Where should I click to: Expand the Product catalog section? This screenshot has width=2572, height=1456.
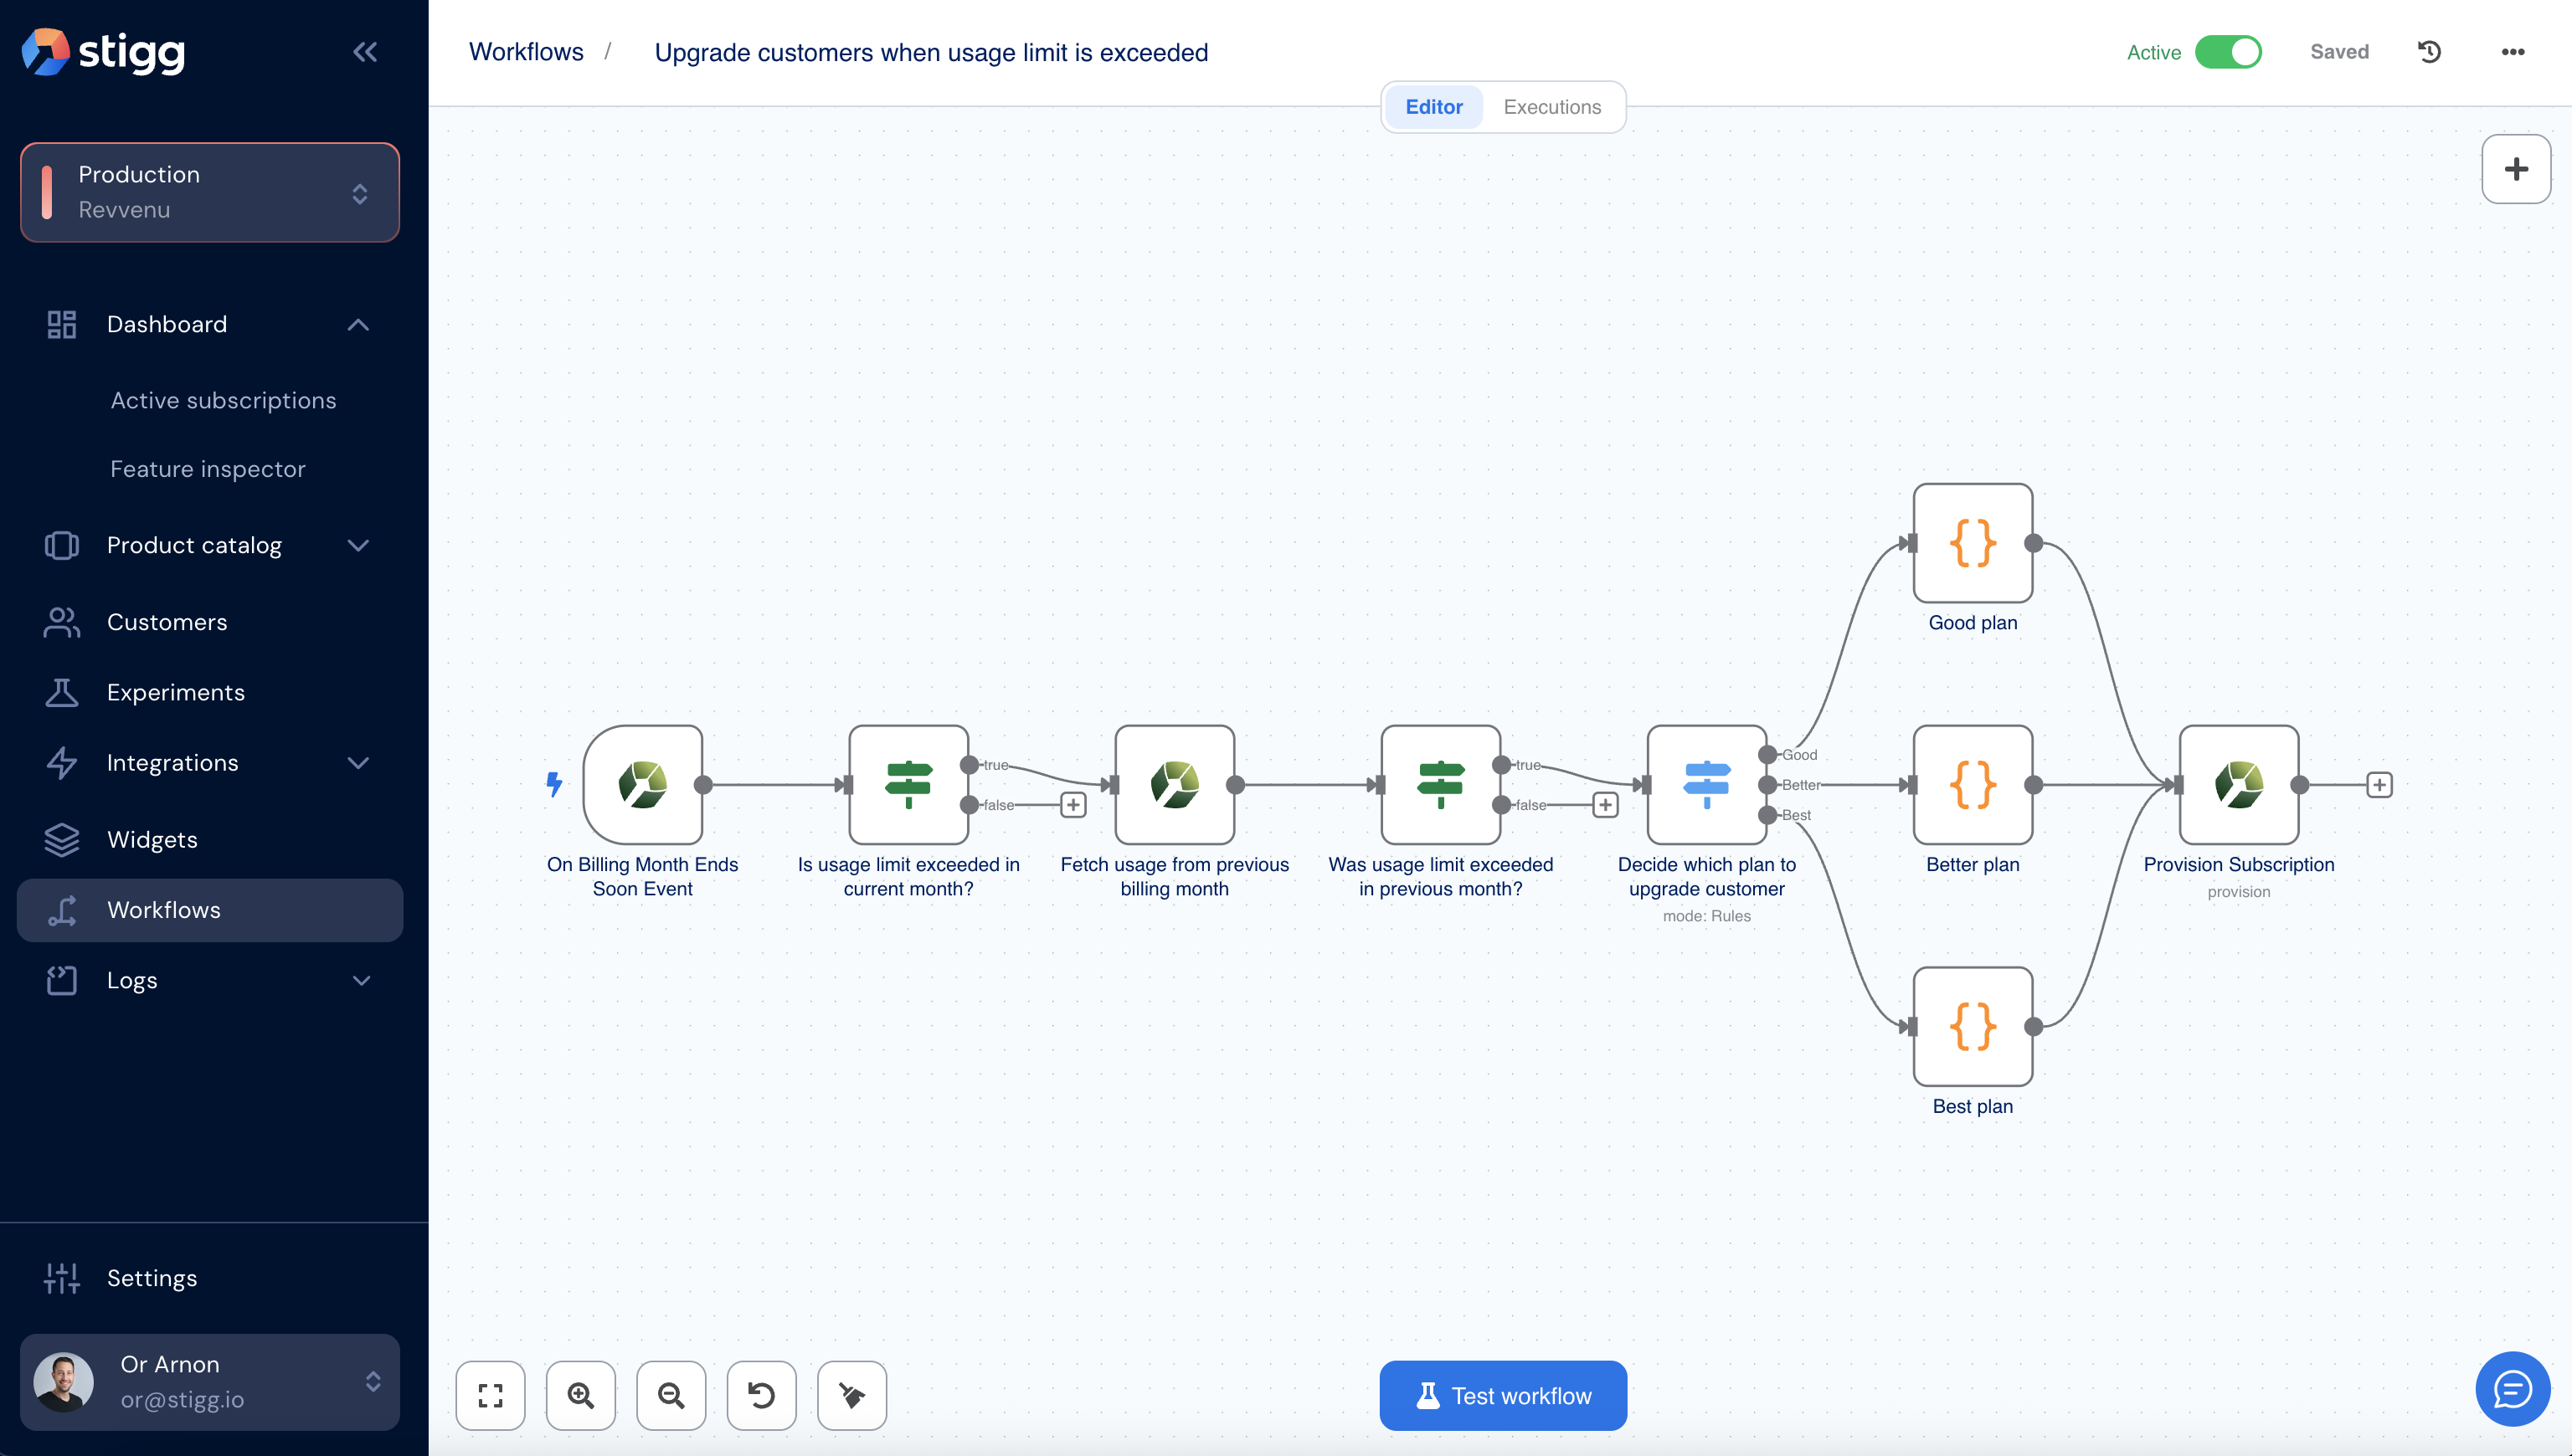358,545
